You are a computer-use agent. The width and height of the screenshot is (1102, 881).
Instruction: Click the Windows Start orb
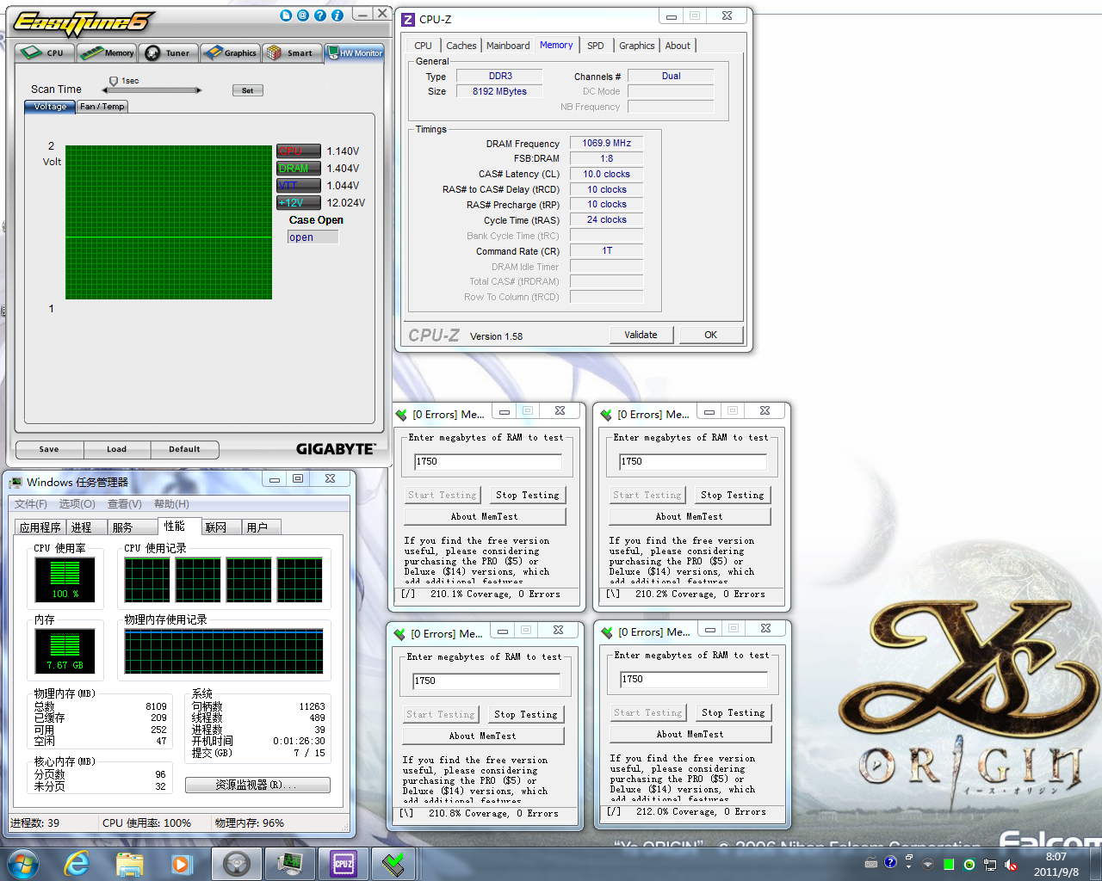point(23,863)
